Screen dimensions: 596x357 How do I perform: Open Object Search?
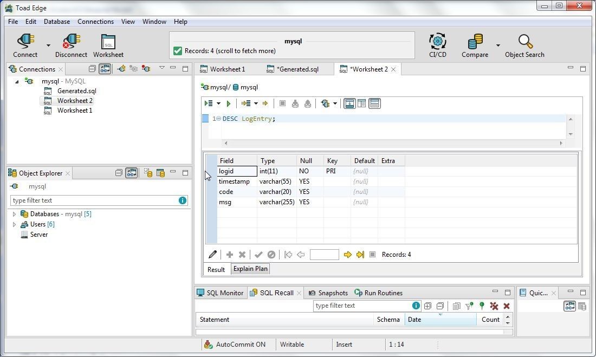point(524,46)
